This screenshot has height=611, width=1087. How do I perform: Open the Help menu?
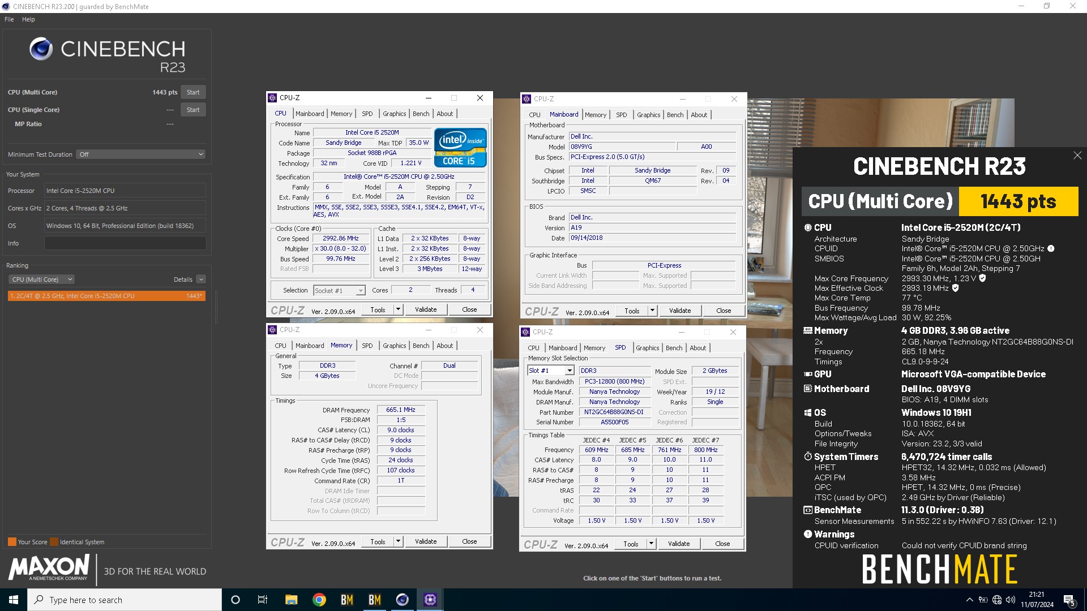click(x=28, y=19)
